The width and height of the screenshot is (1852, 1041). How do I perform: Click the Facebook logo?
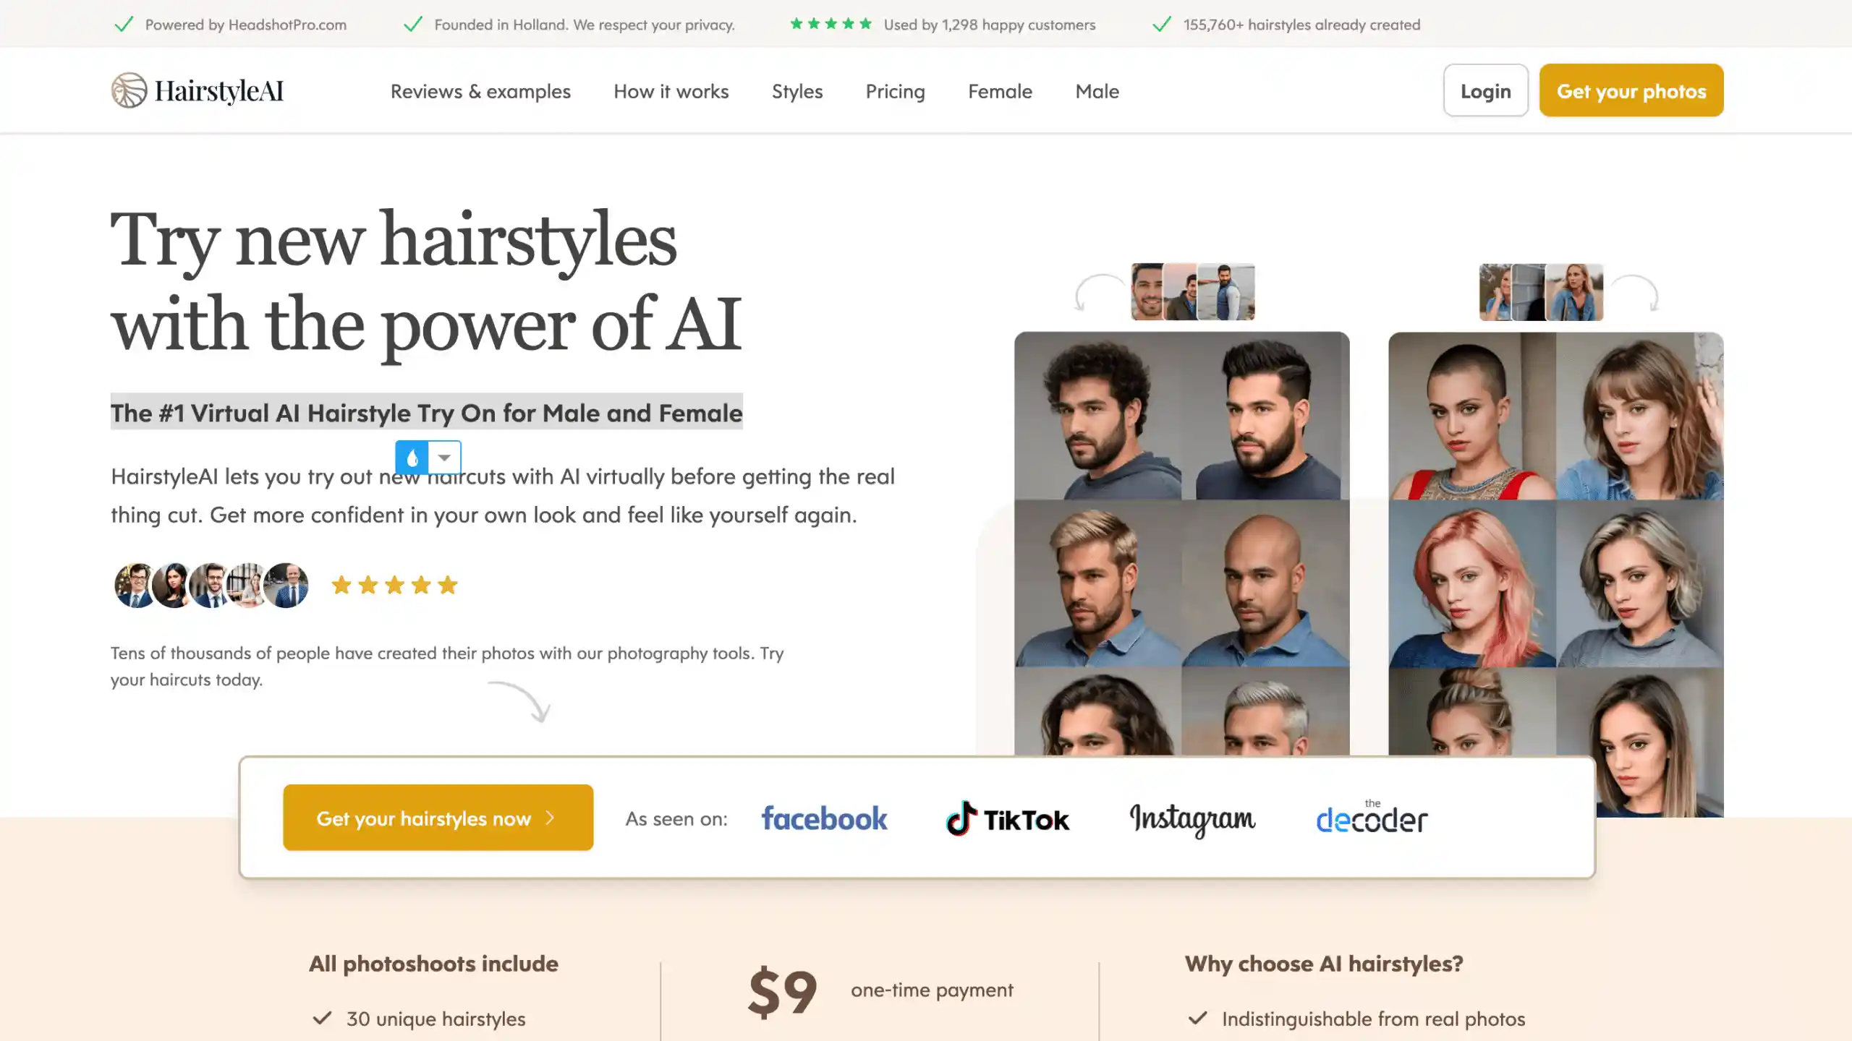point(824,818)
